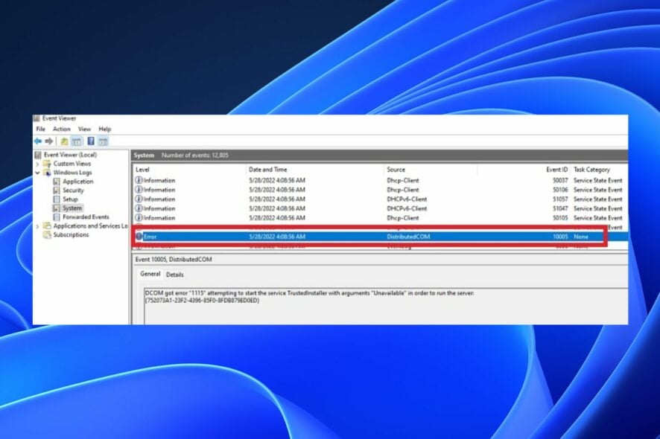The height and width of the screenshot is (439, 660).
Task: Click Event ID 50106 cell
Action: pyautogui.click(x=560, y=190)
